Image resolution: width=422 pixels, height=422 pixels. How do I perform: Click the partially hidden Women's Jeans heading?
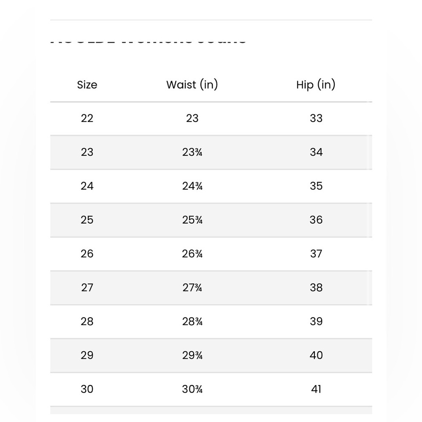click(148, 42)
